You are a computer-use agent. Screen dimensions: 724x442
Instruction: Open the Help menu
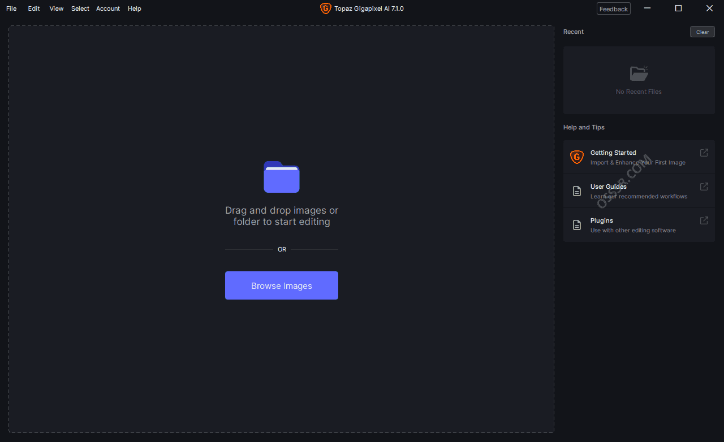[x=135, y=8]
